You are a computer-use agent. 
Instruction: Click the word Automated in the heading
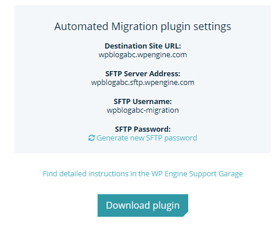[81, 27]
